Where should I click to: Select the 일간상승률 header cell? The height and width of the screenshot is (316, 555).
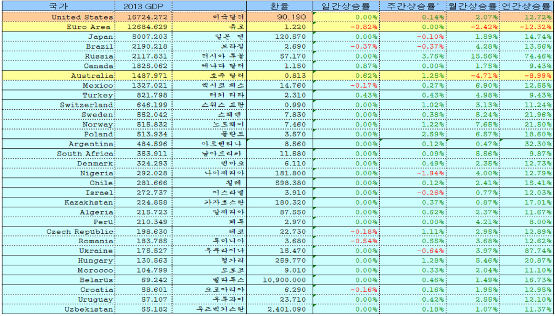click(346, 6)
